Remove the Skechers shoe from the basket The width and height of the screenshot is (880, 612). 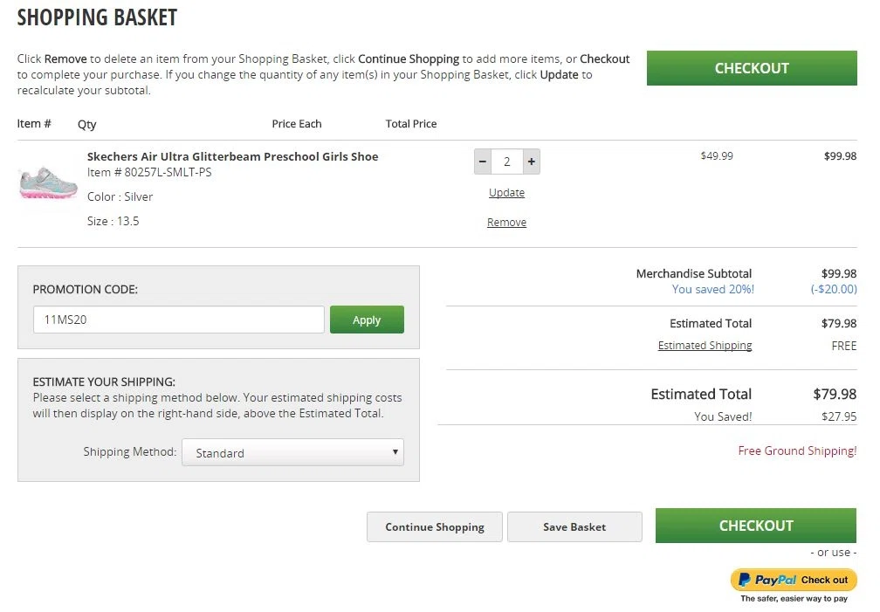coord(506,223)
